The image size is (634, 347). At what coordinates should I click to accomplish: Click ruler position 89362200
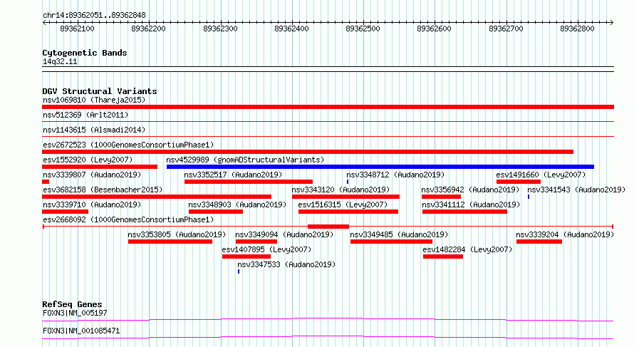point(148,29)
